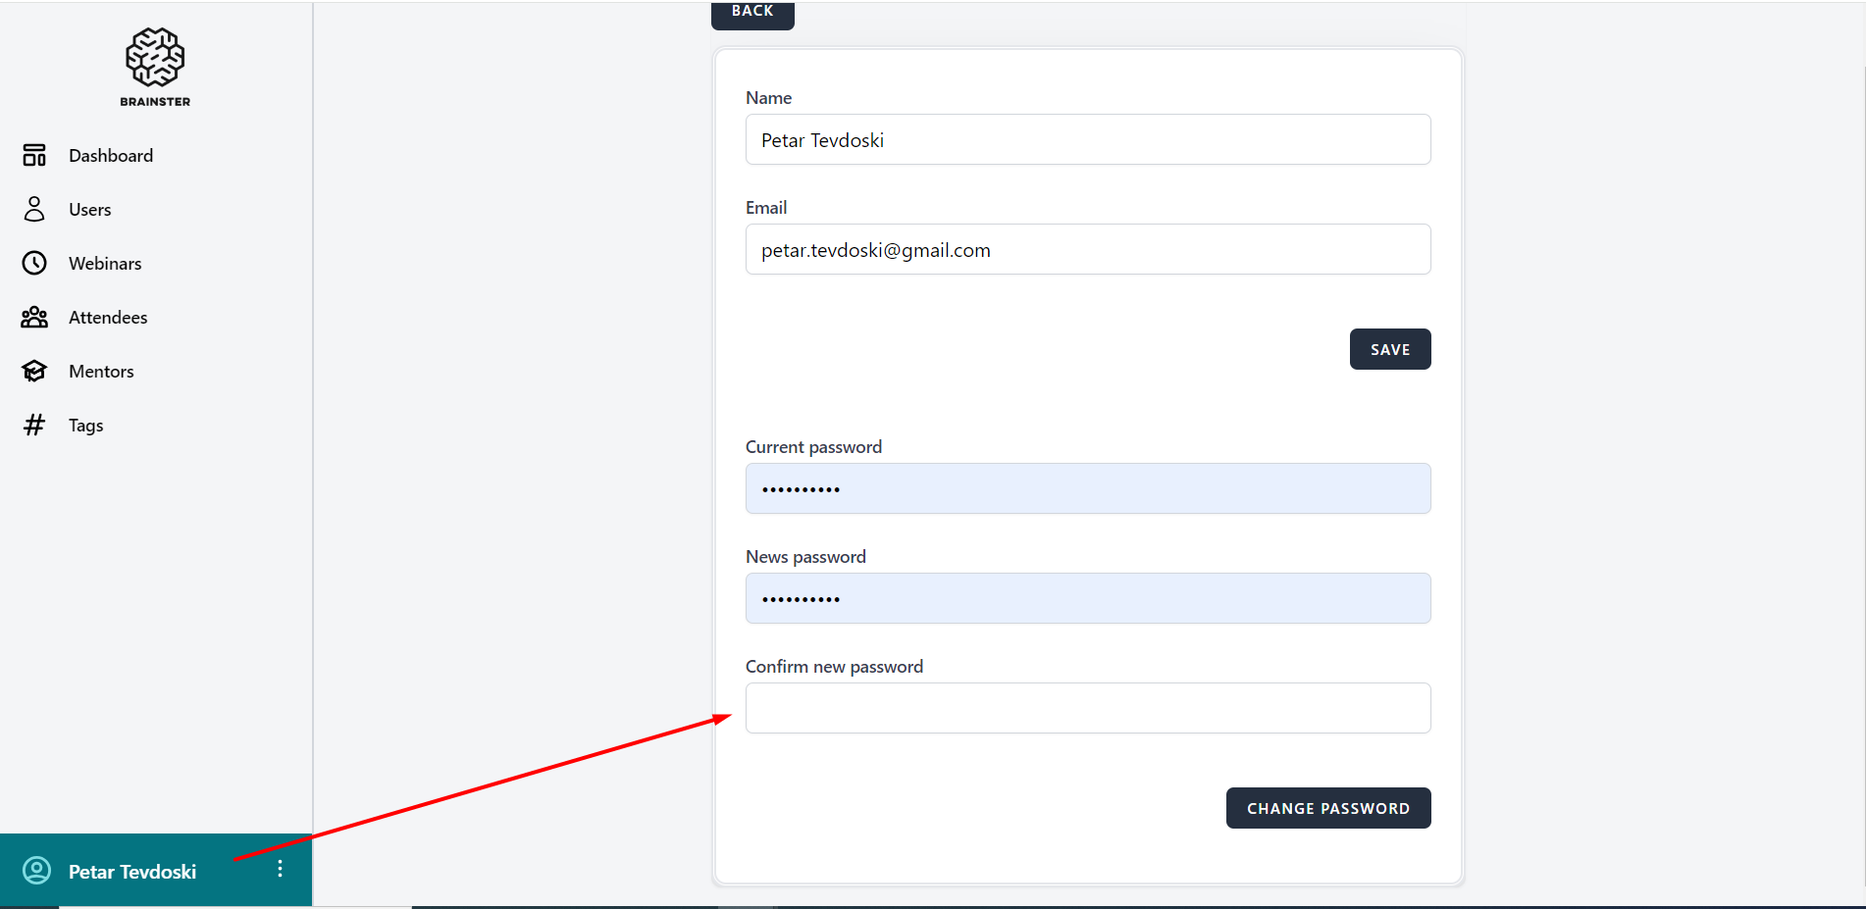Go to the Webinars section
The width and height of the screenshot is (1866, 909).
pyautogui.click(x=105, y=264)
